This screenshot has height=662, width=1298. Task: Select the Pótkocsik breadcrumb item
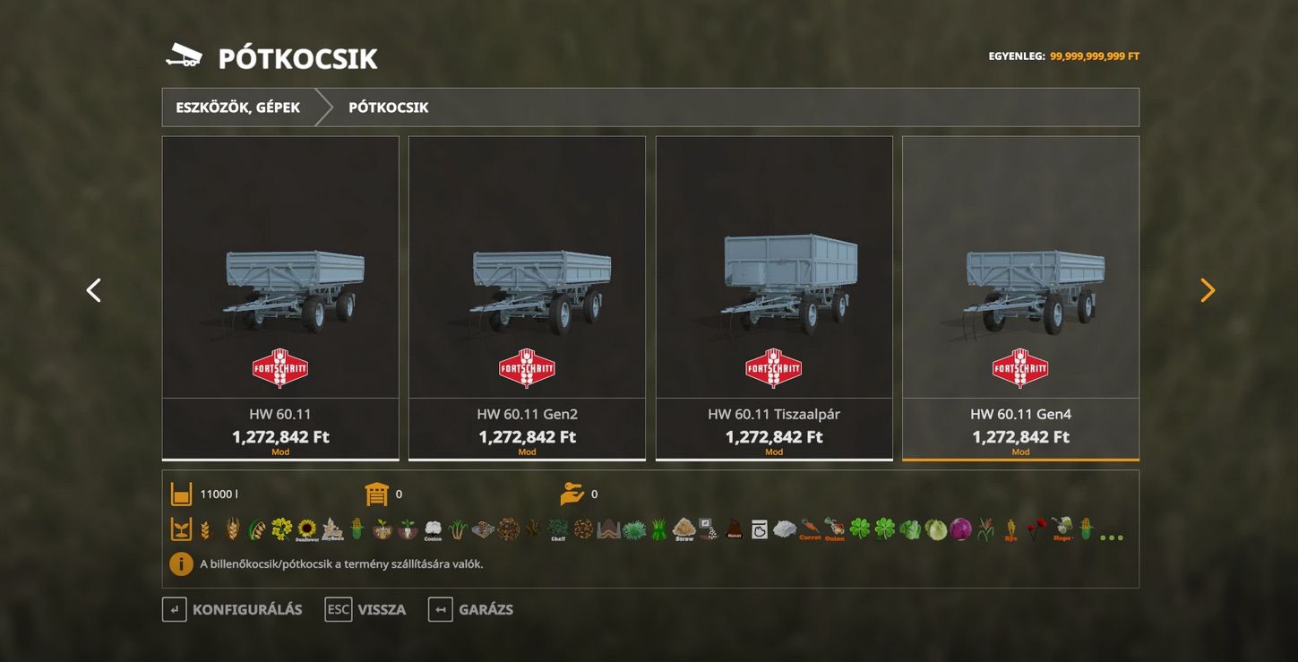click(389, 107)
